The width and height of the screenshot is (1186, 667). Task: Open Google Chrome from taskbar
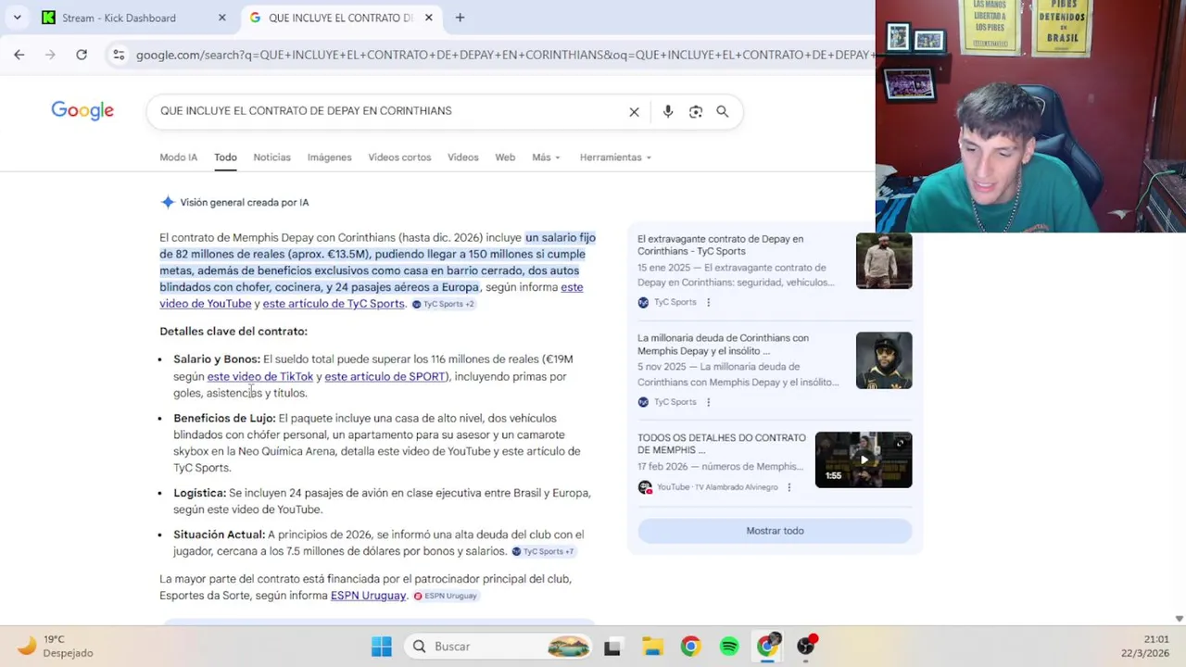tap(691, 647)
